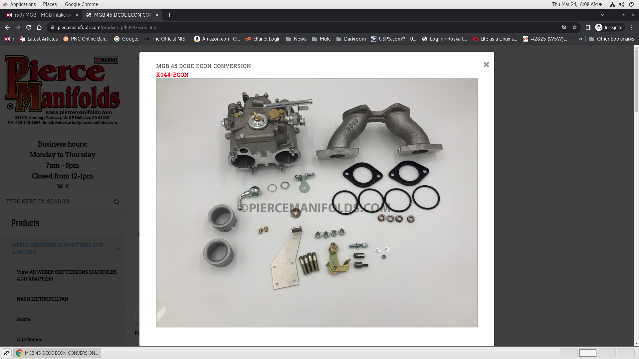Viewport: 639px width, 359px height.
Task: Open the Latest Articles bookmark
Action: click(x=39, y=39)
